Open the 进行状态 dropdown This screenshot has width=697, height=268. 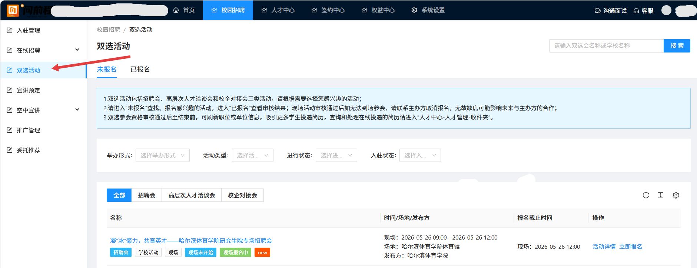click(336, 155)
